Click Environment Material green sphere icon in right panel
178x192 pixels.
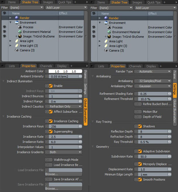(109, 32)
